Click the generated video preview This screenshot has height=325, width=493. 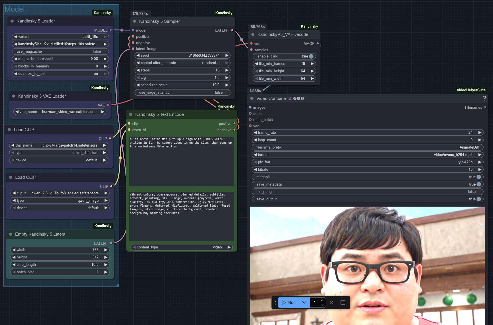(368, 266)
